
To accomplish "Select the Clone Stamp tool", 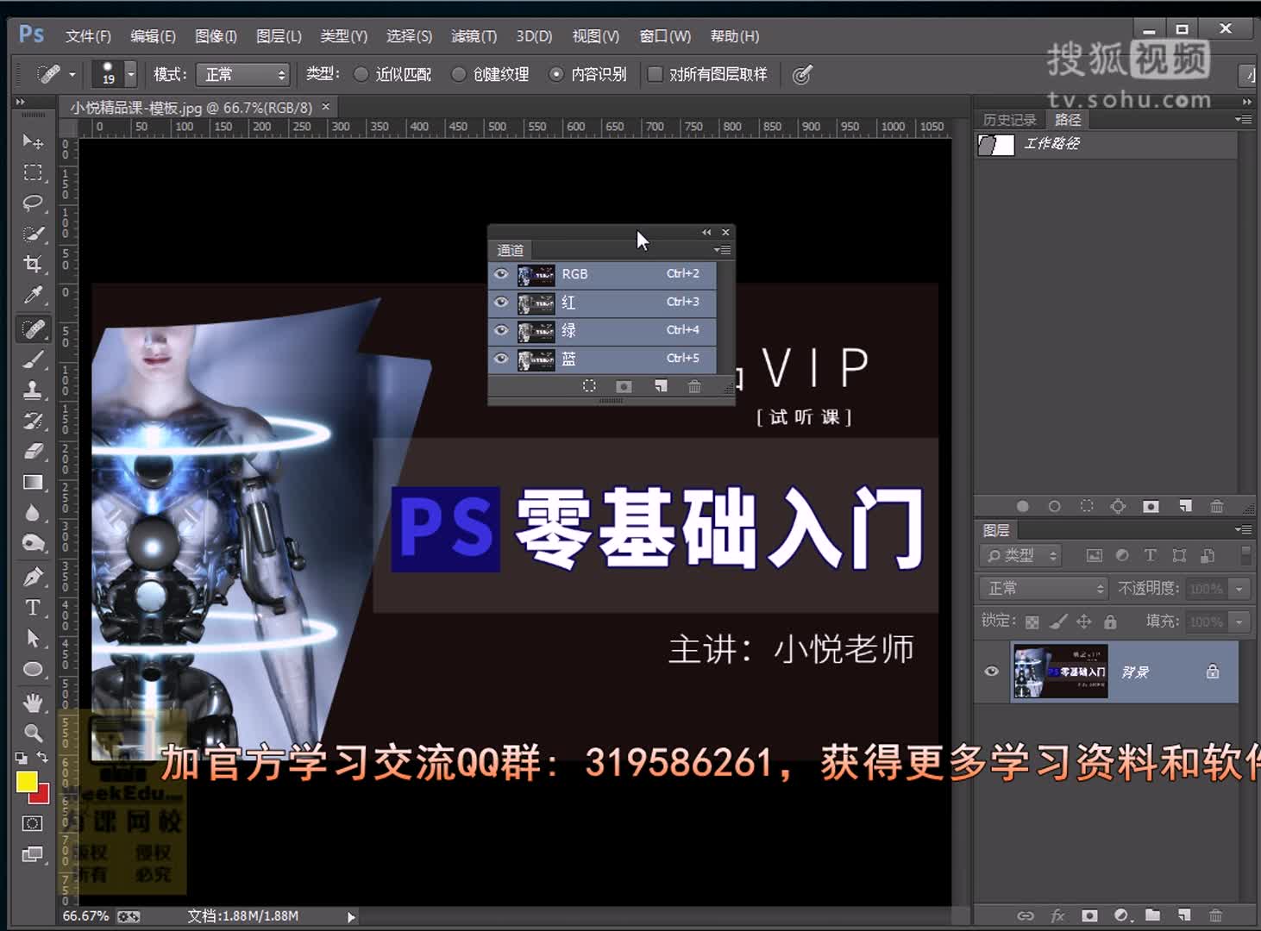I will coord(33,390).
